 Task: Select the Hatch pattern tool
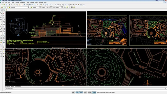[x=1, y=38]
